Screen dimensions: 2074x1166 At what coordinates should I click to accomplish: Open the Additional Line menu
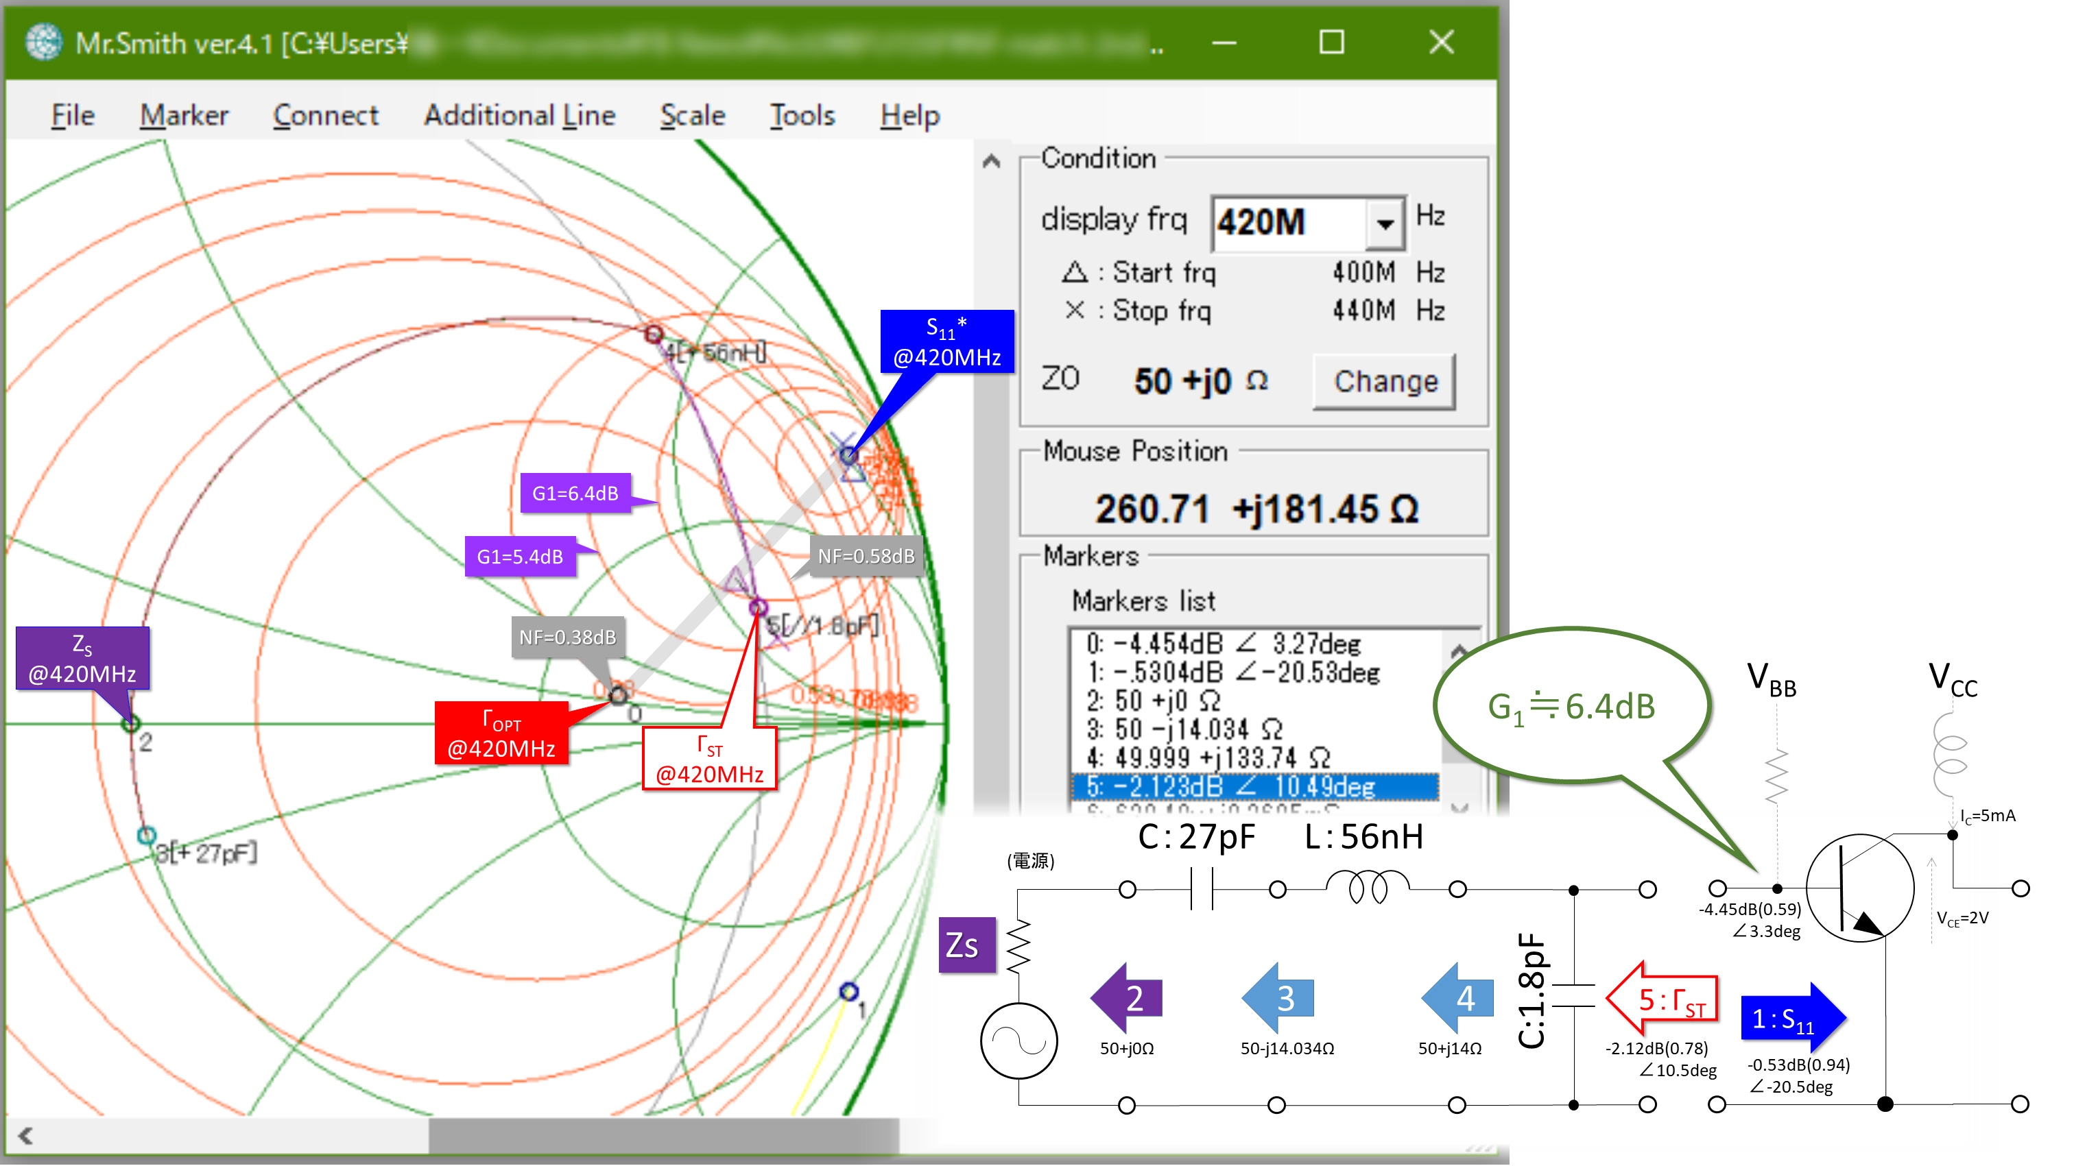tap(519, 115)
